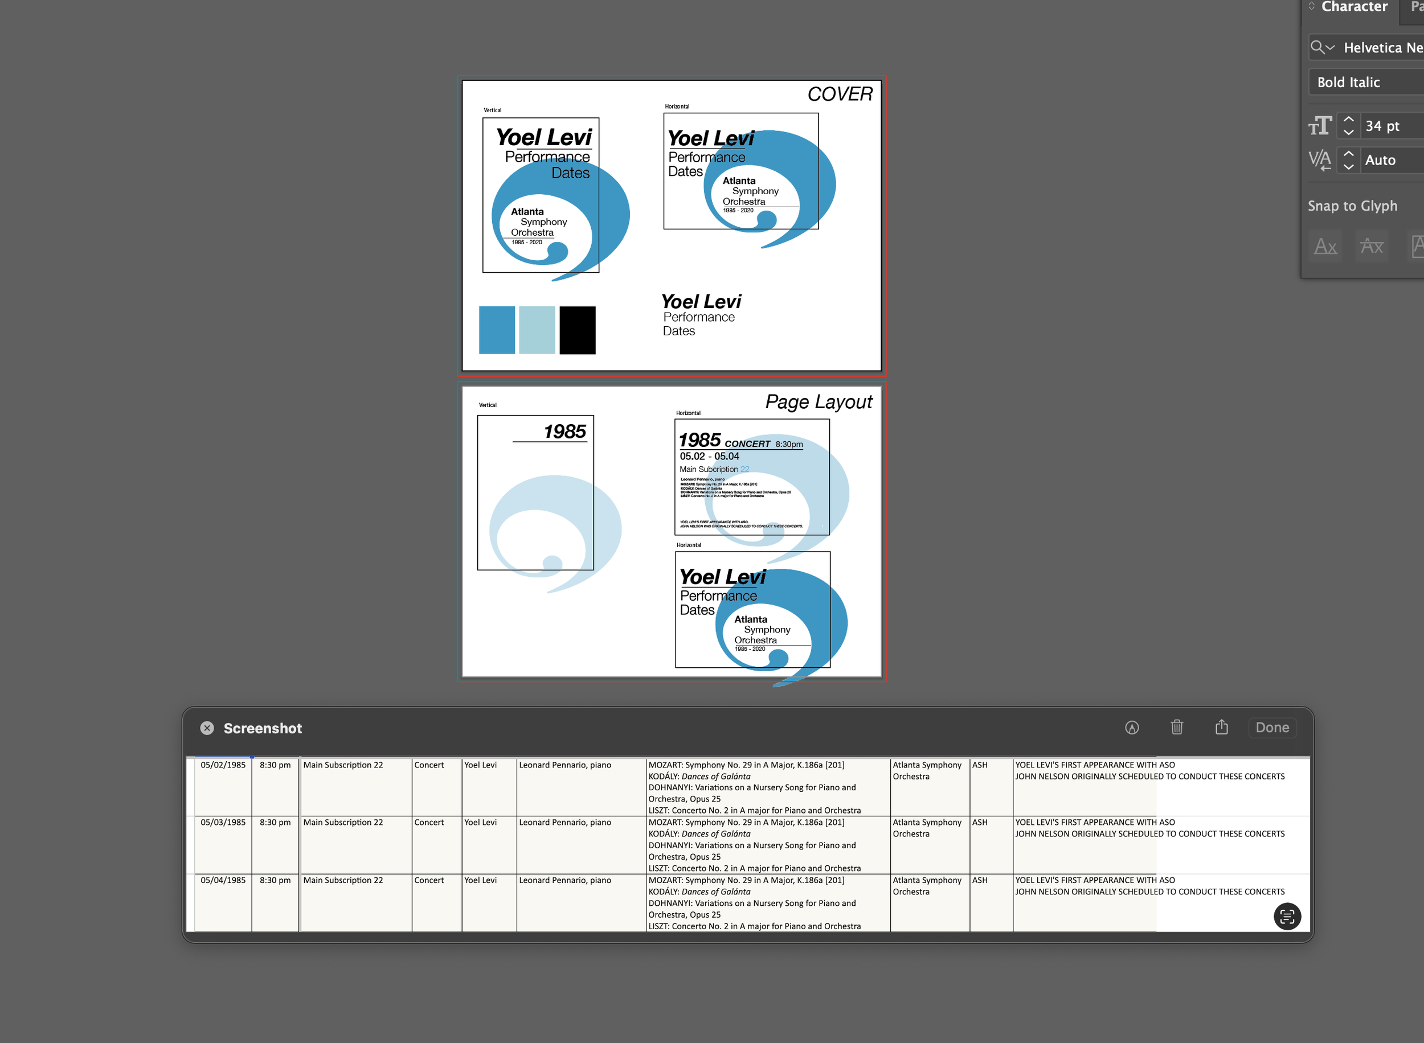Toggle Snap to Glyph x-height option
The image size is (1424, 1043).
pos(1372,246)
